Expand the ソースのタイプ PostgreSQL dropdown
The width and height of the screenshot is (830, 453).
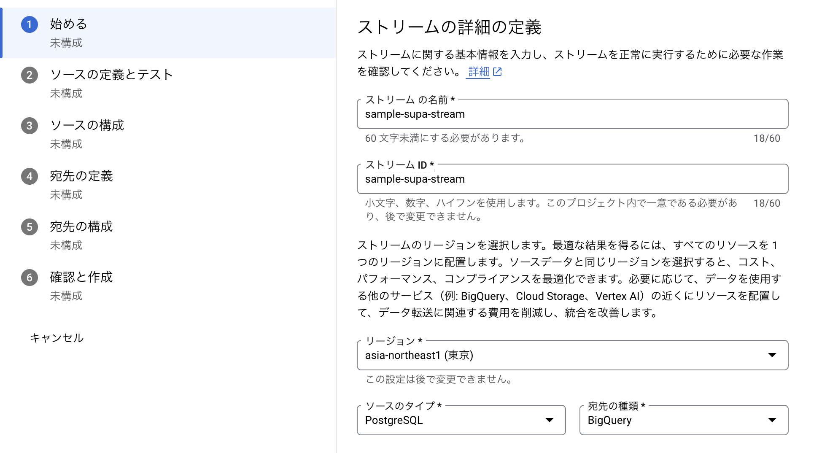tap(549, 420)
